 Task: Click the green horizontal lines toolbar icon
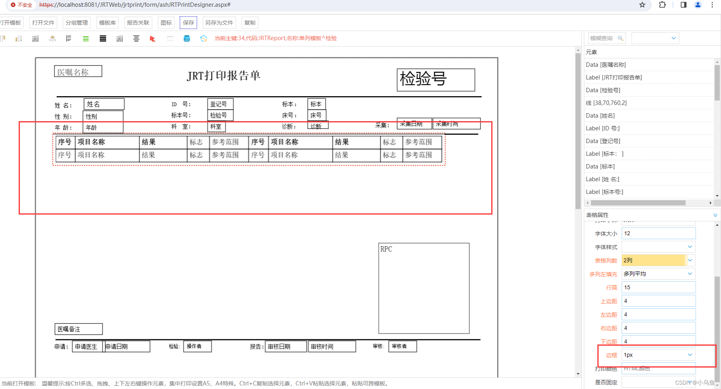tap(86, 39)
